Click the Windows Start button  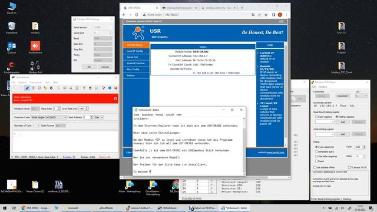coord(5,208)
